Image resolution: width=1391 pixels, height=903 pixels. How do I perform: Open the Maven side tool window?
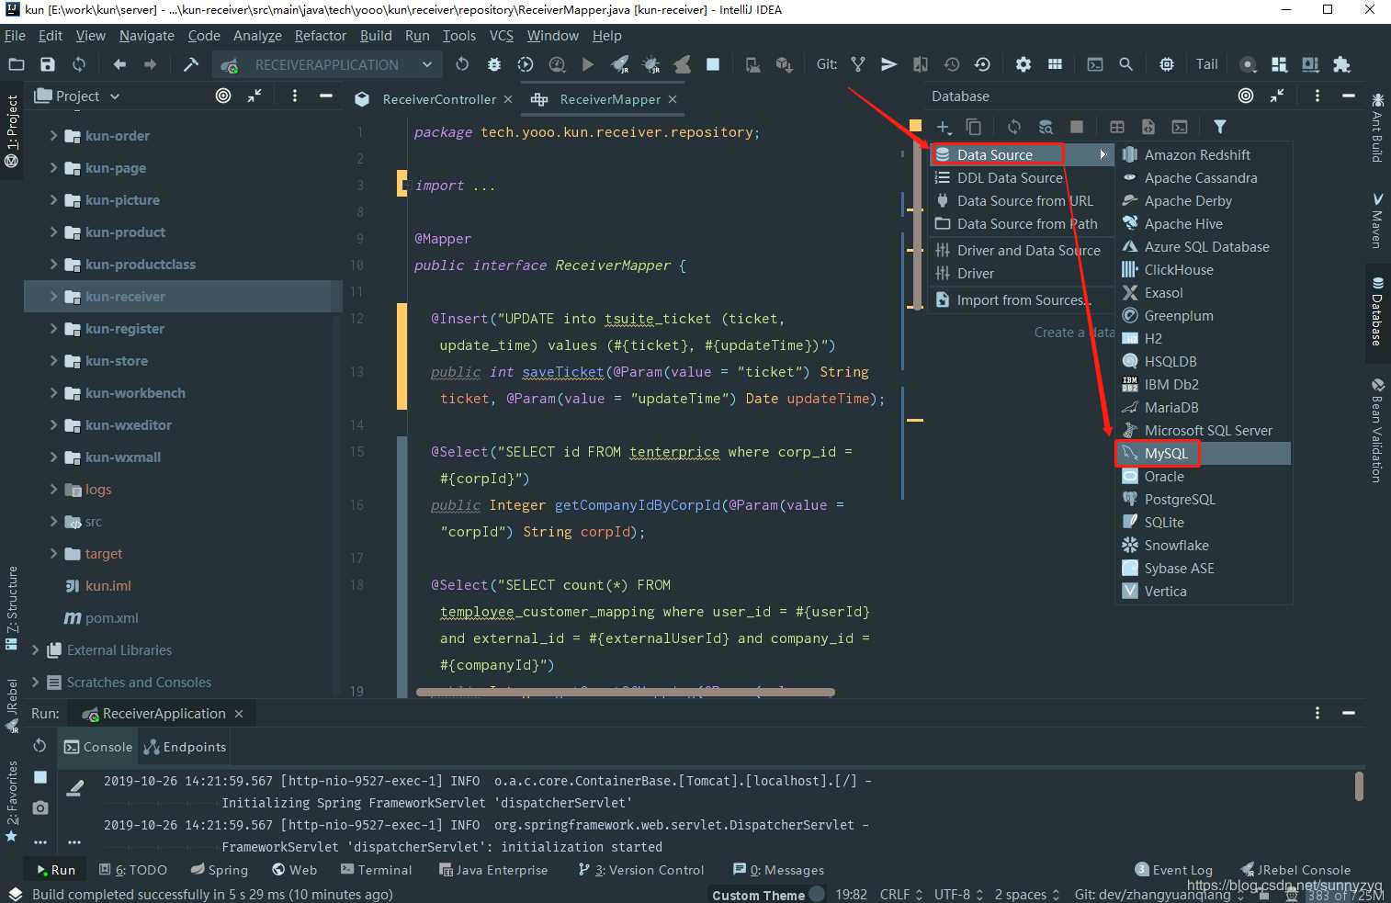pyautogui.click(x=1376, y=220)
